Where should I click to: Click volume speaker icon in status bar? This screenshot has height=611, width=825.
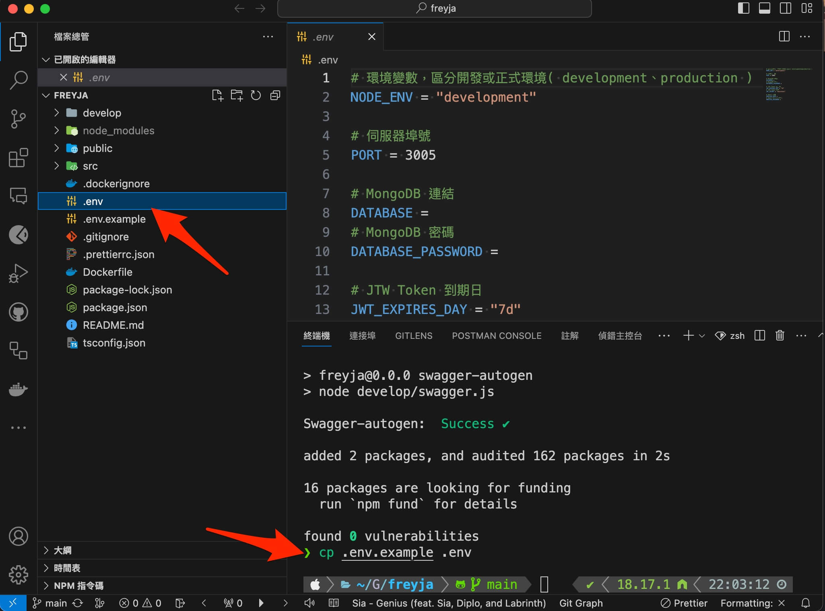309,603
